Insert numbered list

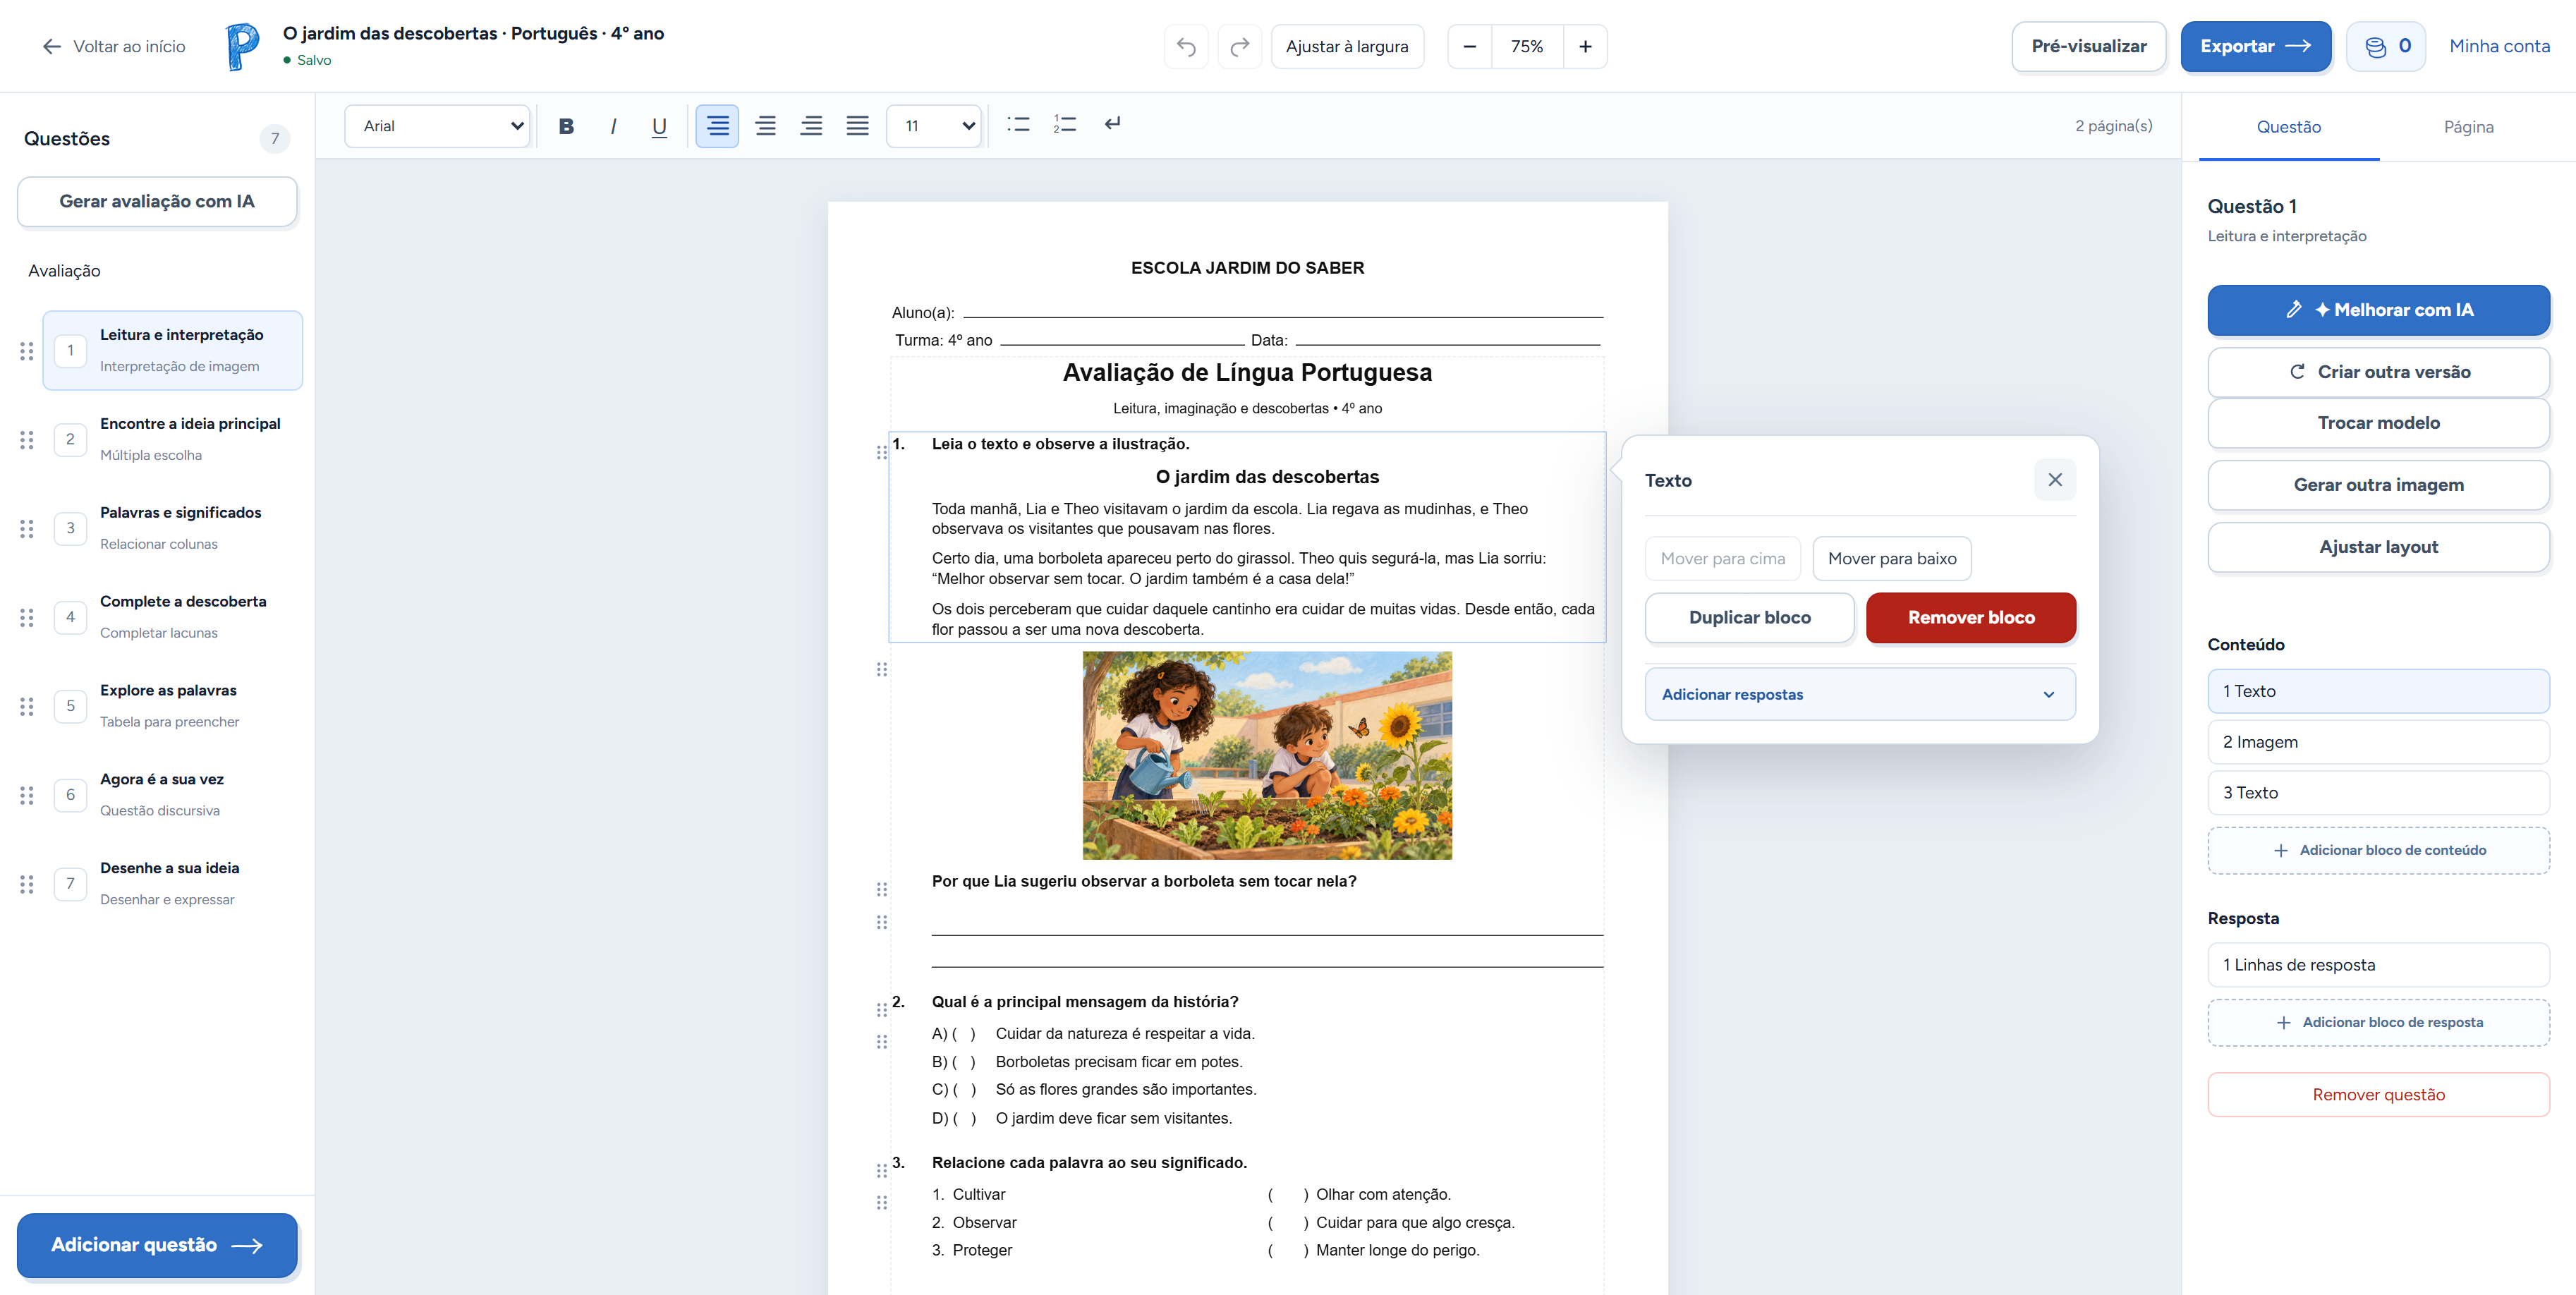[x=1065, y=125]
